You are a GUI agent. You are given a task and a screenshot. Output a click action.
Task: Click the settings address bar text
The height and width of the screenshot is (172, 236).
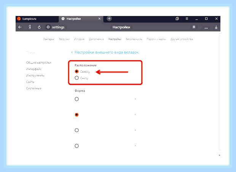(x=58, y=27)
